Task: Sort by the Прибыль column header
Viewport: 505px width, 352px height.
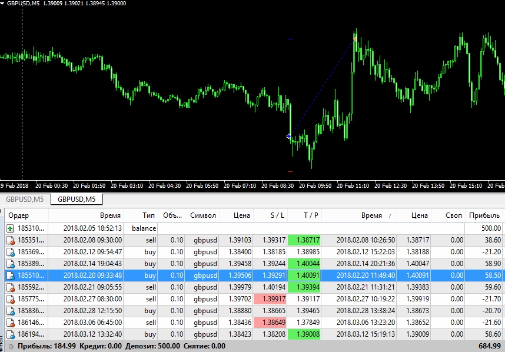Action: 483,215
